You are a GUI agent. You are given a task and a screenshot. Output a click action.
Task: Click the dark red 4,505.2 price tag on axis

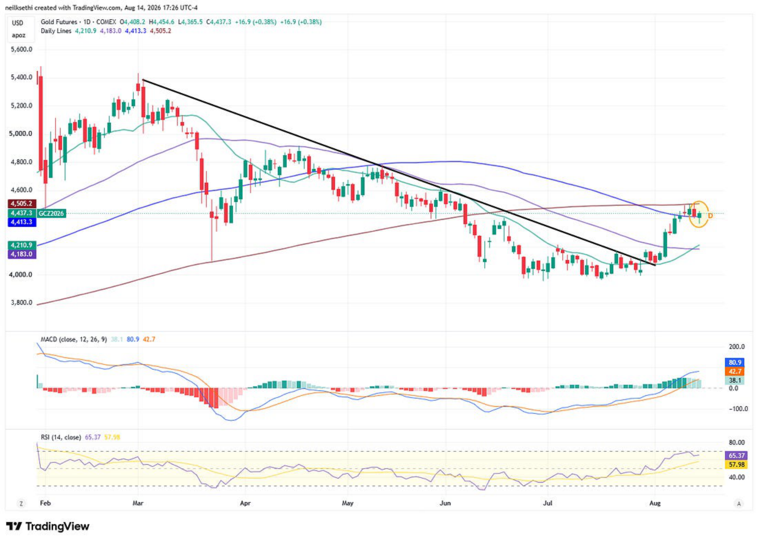point(22,204)
